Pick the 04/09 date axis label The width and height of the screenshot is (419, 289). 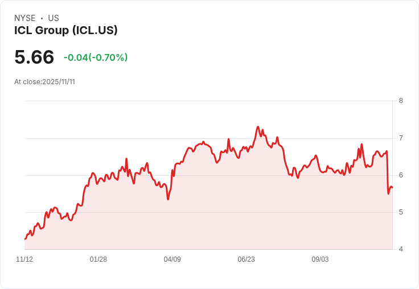[172, 259]
